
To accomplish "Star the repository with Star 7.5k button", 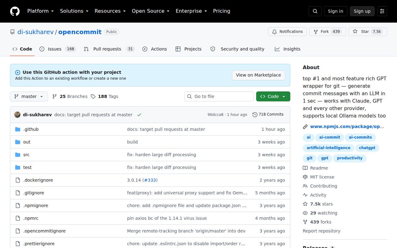I will point(368,32).
